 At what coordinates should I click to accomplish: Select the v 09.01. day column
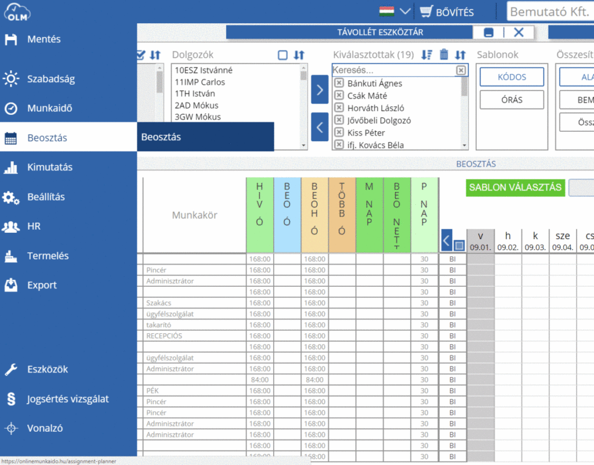480,241
